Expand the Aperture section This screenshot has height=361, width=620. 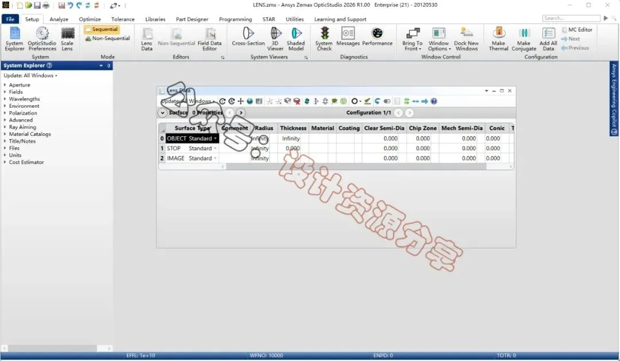pos(5,85)
